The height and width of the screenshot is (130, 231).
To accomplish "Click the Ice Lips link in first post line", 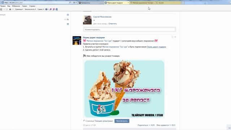I will [99, 41].
